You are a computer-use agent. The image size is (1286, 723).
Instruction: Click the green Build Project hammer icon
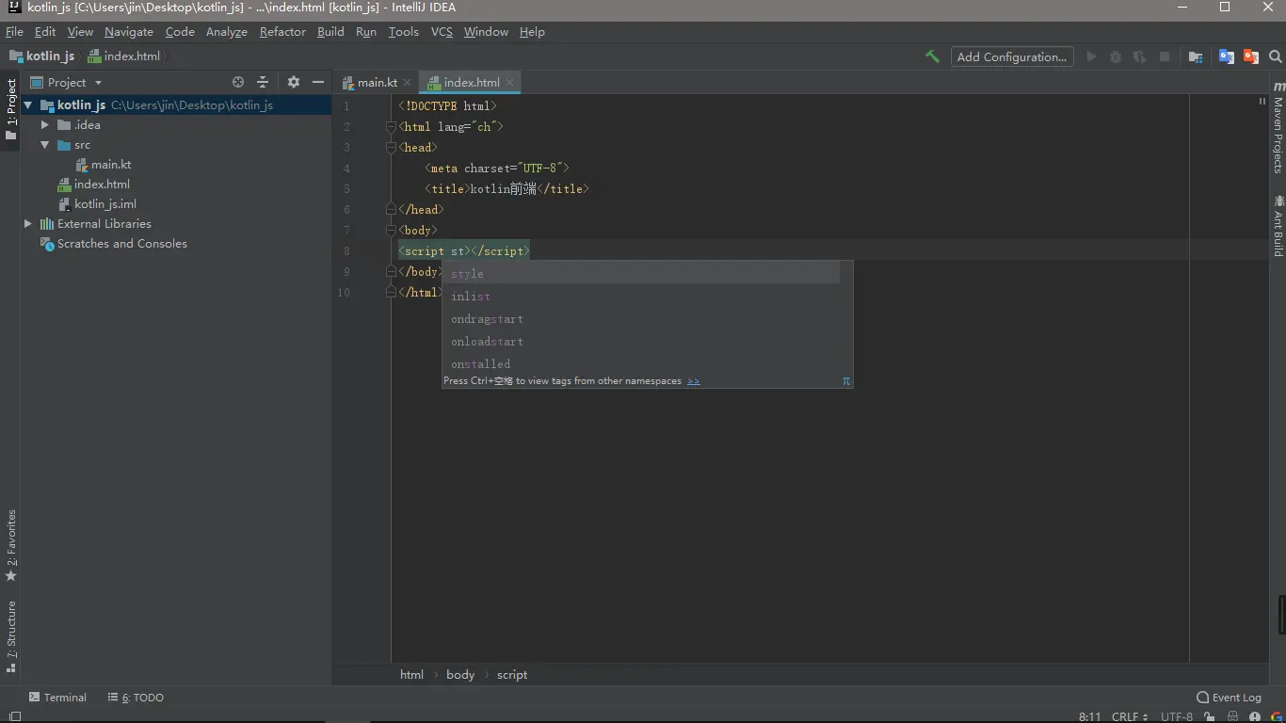932,56
